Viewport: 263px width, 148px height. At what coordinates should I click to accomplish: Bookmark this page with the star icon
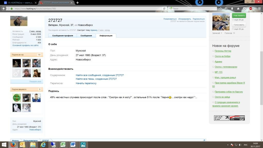[220, 8]
